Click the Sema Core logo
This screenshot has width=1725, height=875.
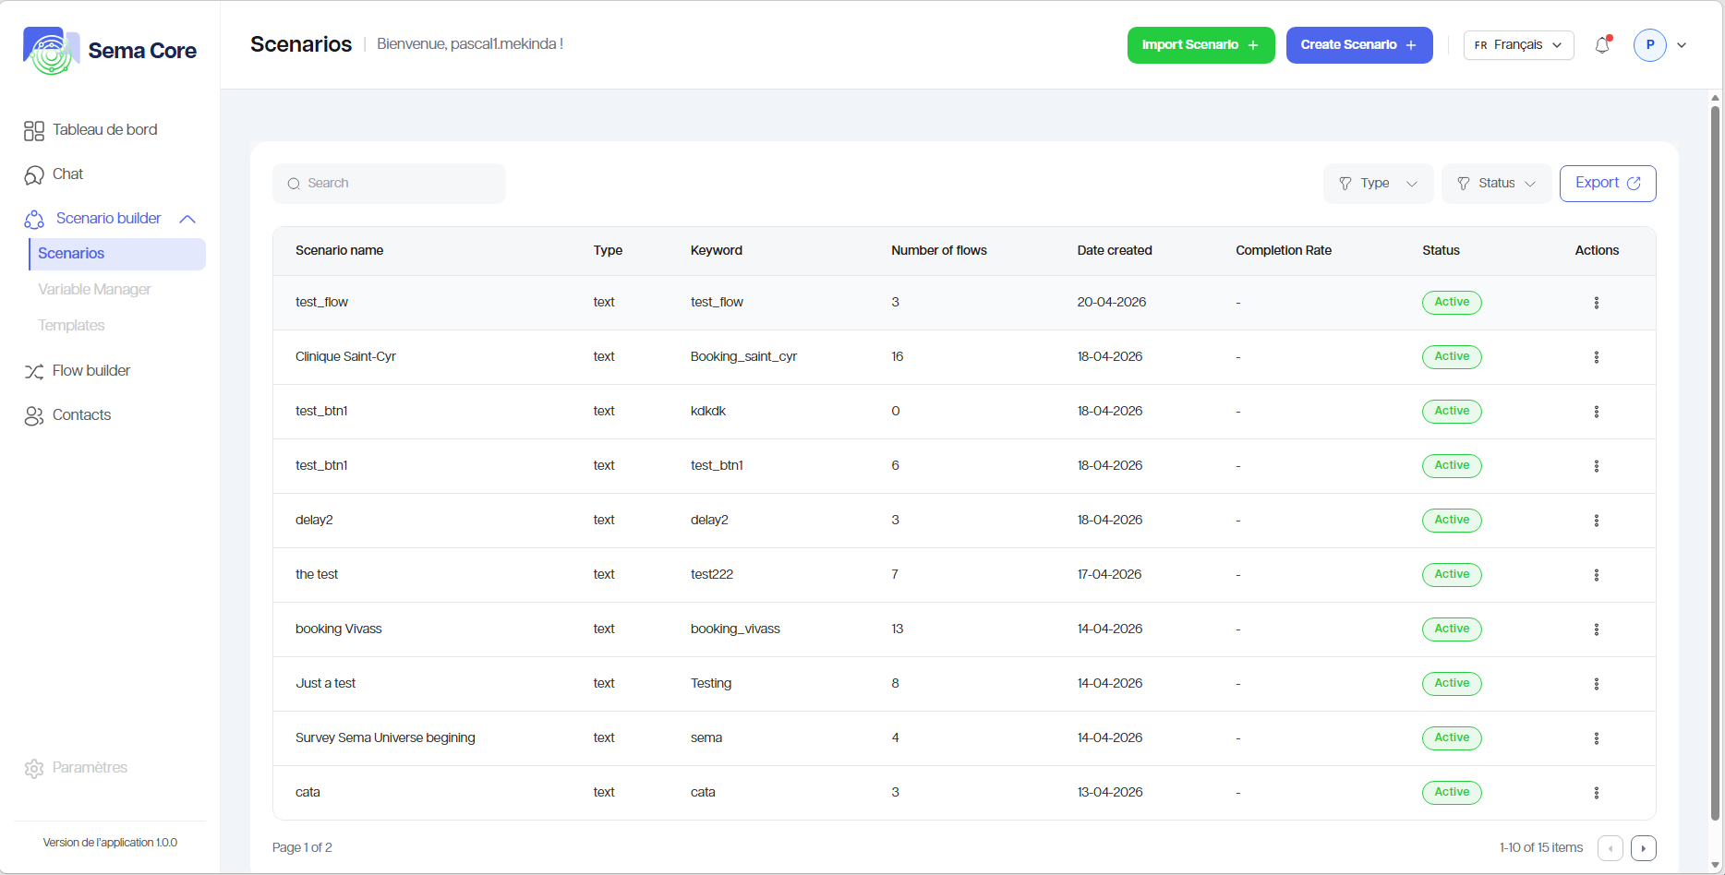[x=110, y=51]
